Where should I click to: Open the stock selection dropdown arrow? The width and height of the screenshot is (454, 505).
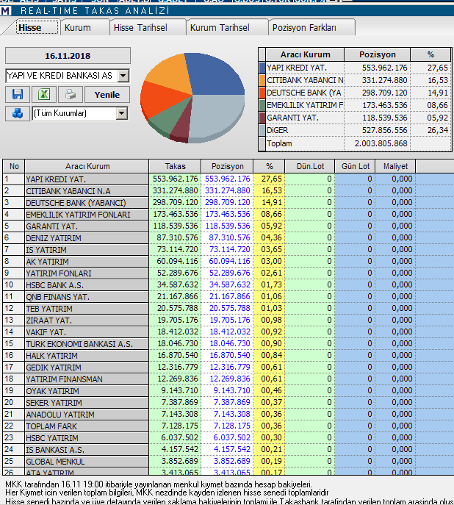coord(123,76)
